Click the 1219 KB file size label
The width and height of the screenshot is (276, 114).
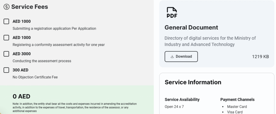coord(260,56)
